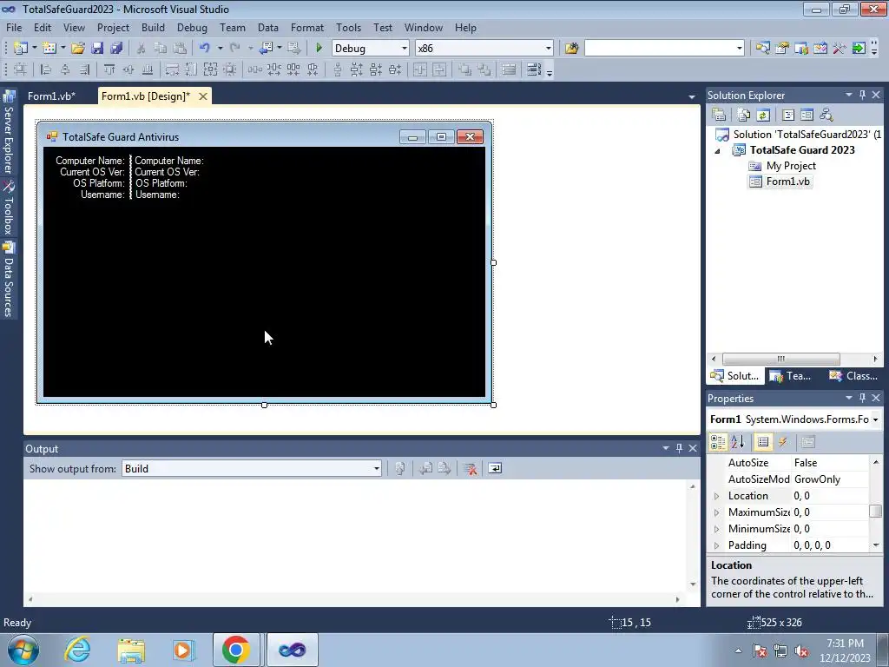The width and height of the screenshot is (889, 667).
Task: Click the Make Same Width icon
Action: click(172, 69)
